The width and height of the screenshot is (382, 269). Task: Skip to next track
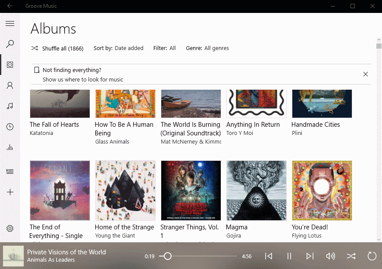[x=310, y=256]
